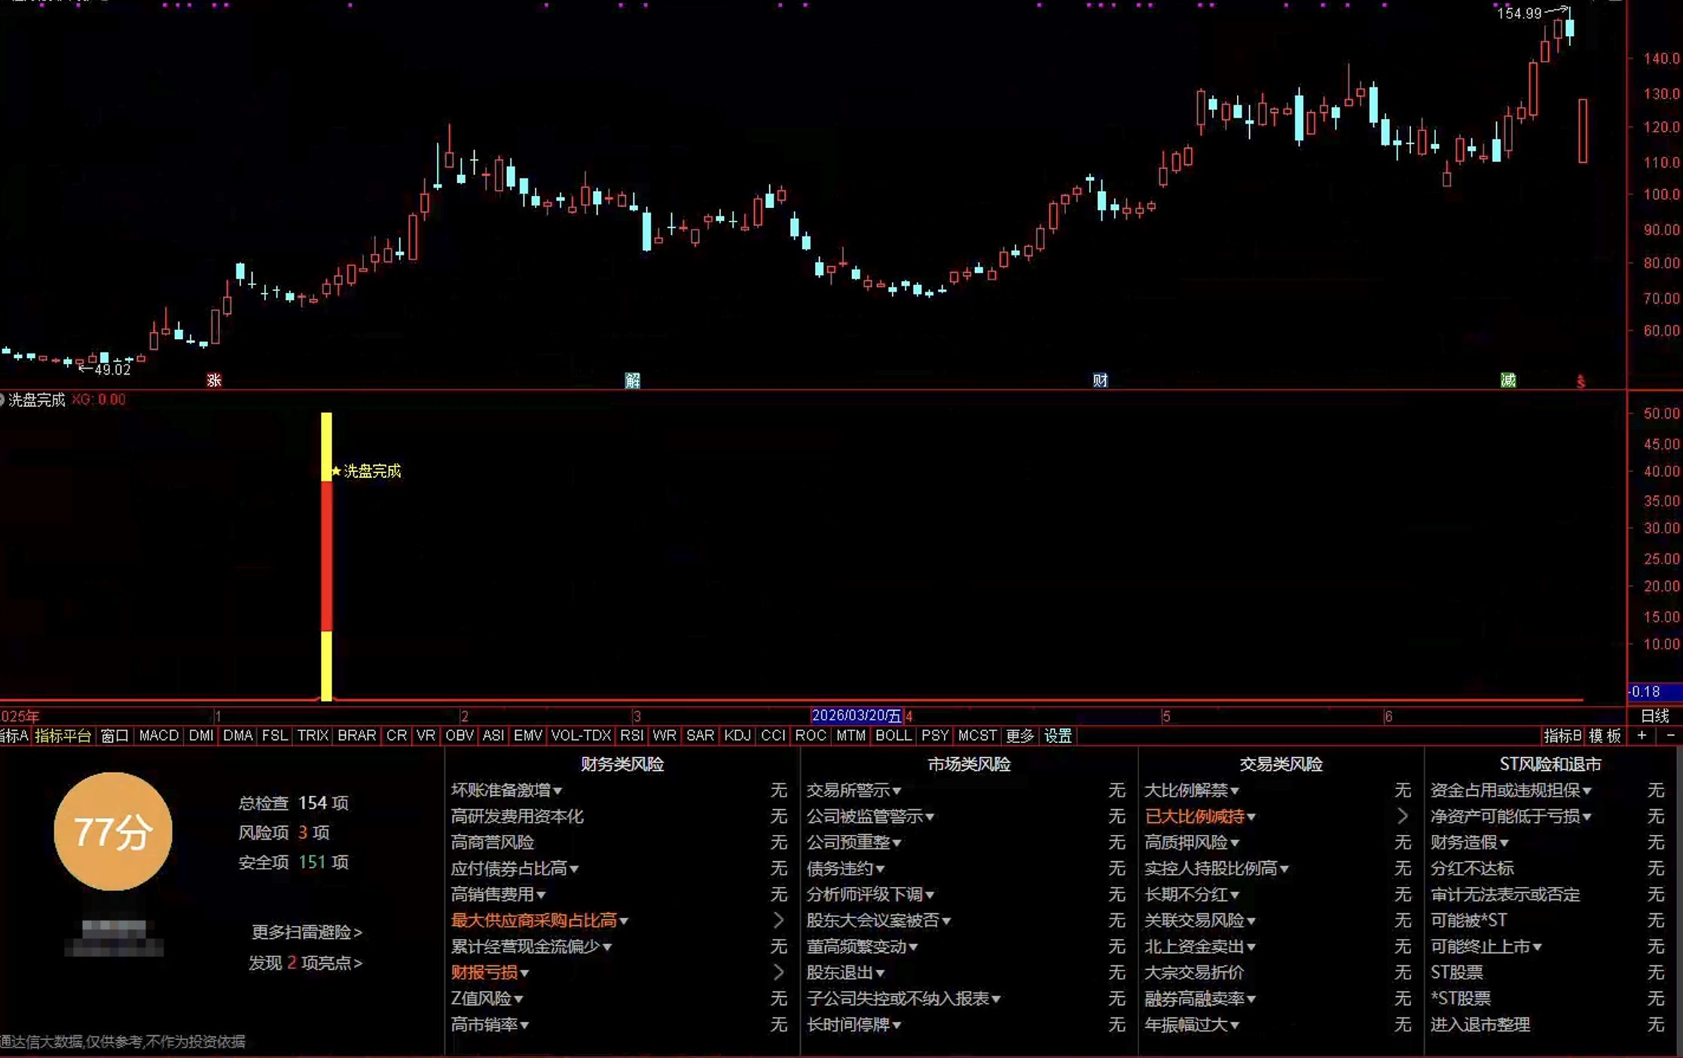
Task: Click the red $ marker on the chart
Action: [1581, 382]
